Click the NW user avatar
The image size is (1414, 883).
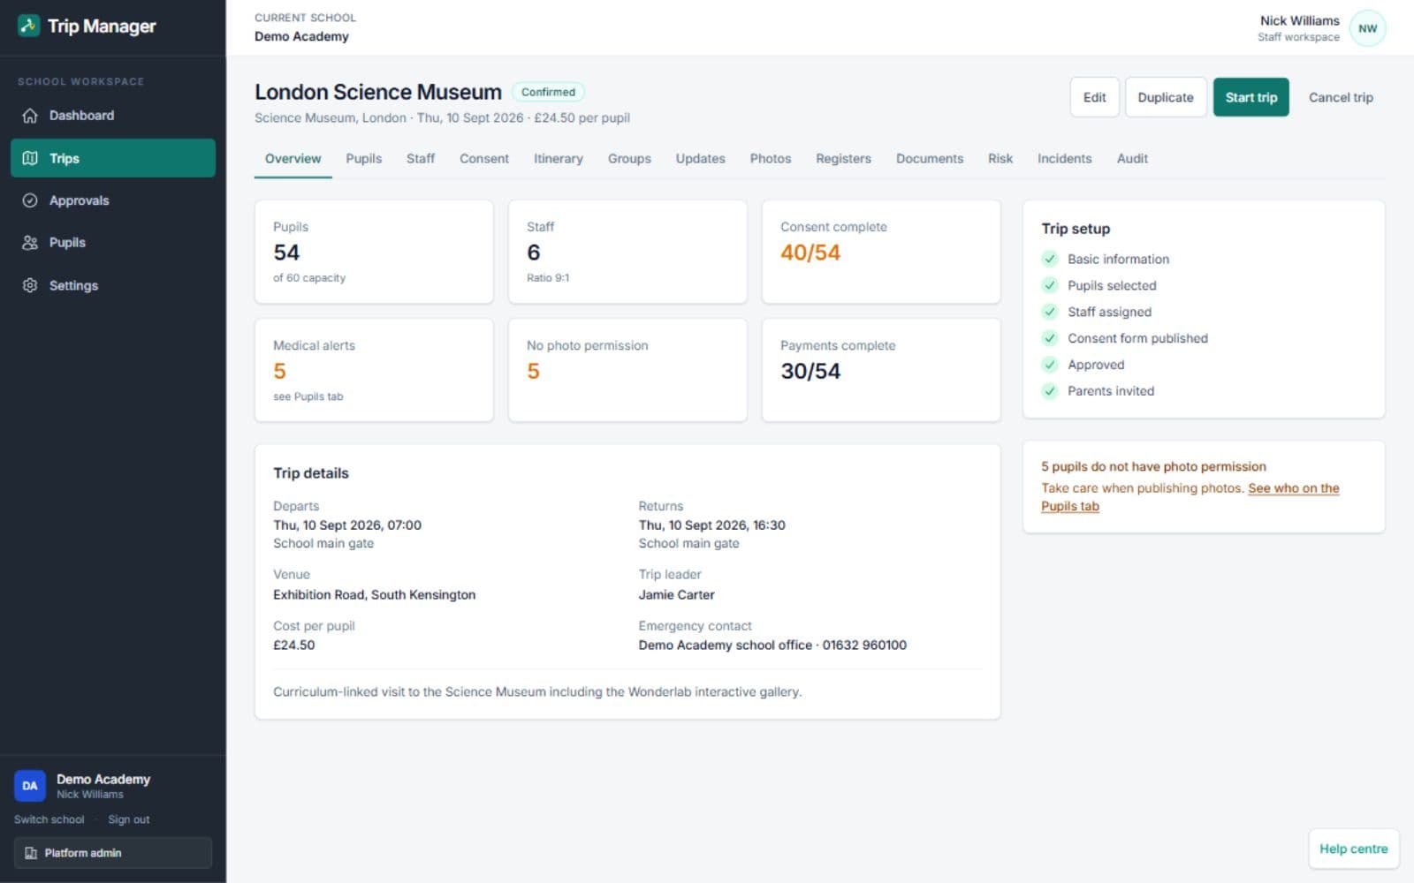click(x=1367, y=28)
